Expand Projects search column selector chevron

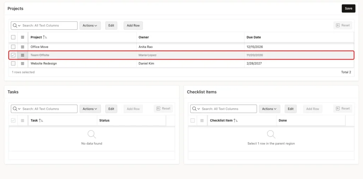(19, 26)
